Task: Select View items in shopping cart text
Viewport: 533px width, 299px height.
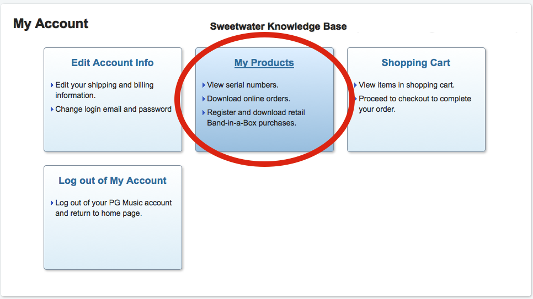Action: click(407, 85)
